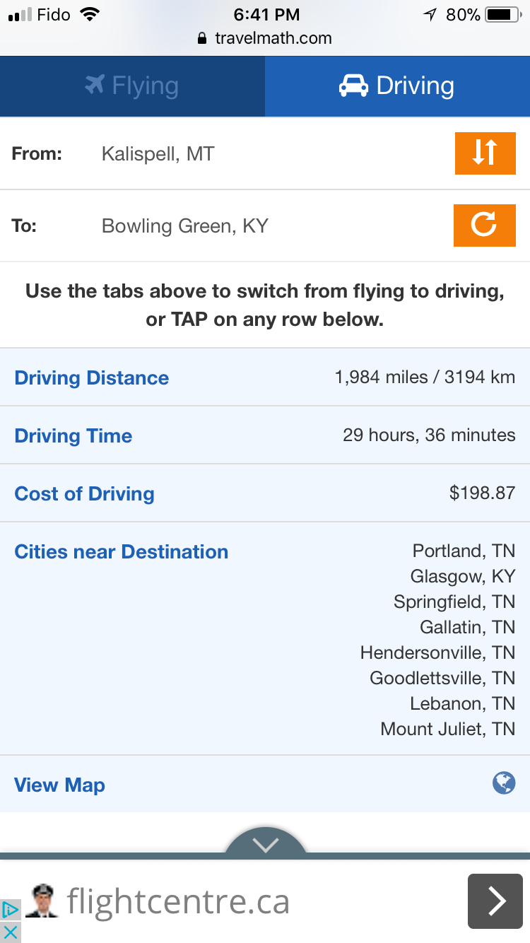This screenshot has width=530, height=943.
Task: Tap the flightcentre ad next arrow
Action: 495,901
